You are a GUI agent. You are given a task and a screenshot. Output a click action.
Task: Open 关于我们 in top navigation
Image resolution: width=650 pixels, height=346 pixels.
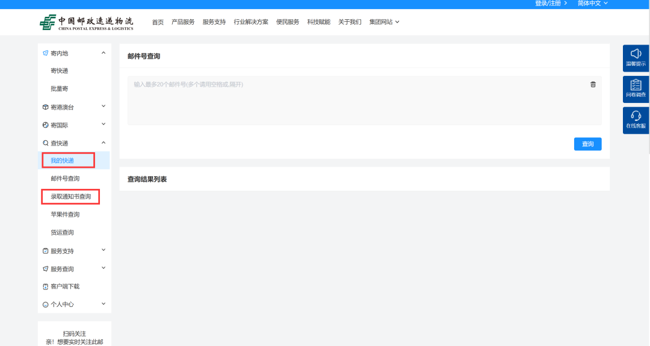350,22
